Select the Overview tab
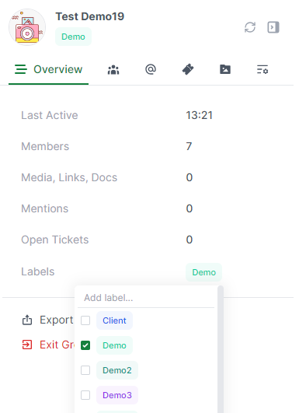306x413 pixels. point(48,69)
